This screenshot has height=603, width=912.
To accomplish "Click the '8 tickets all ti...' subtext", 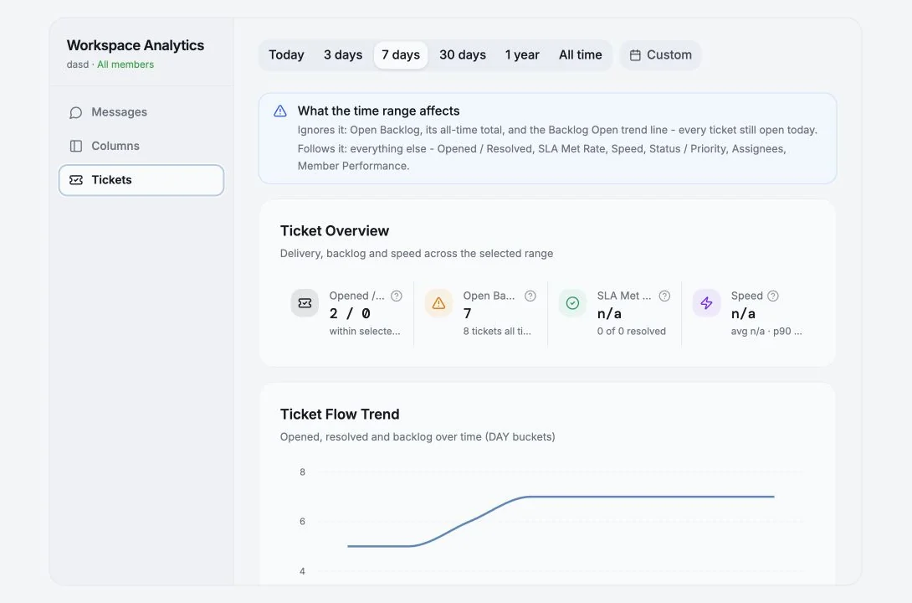I will 497,331.
